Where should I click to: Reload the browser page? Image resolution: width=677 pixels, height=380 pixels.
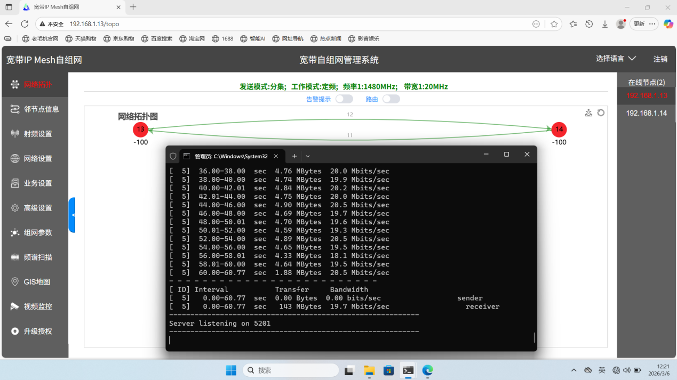point(25,24)
